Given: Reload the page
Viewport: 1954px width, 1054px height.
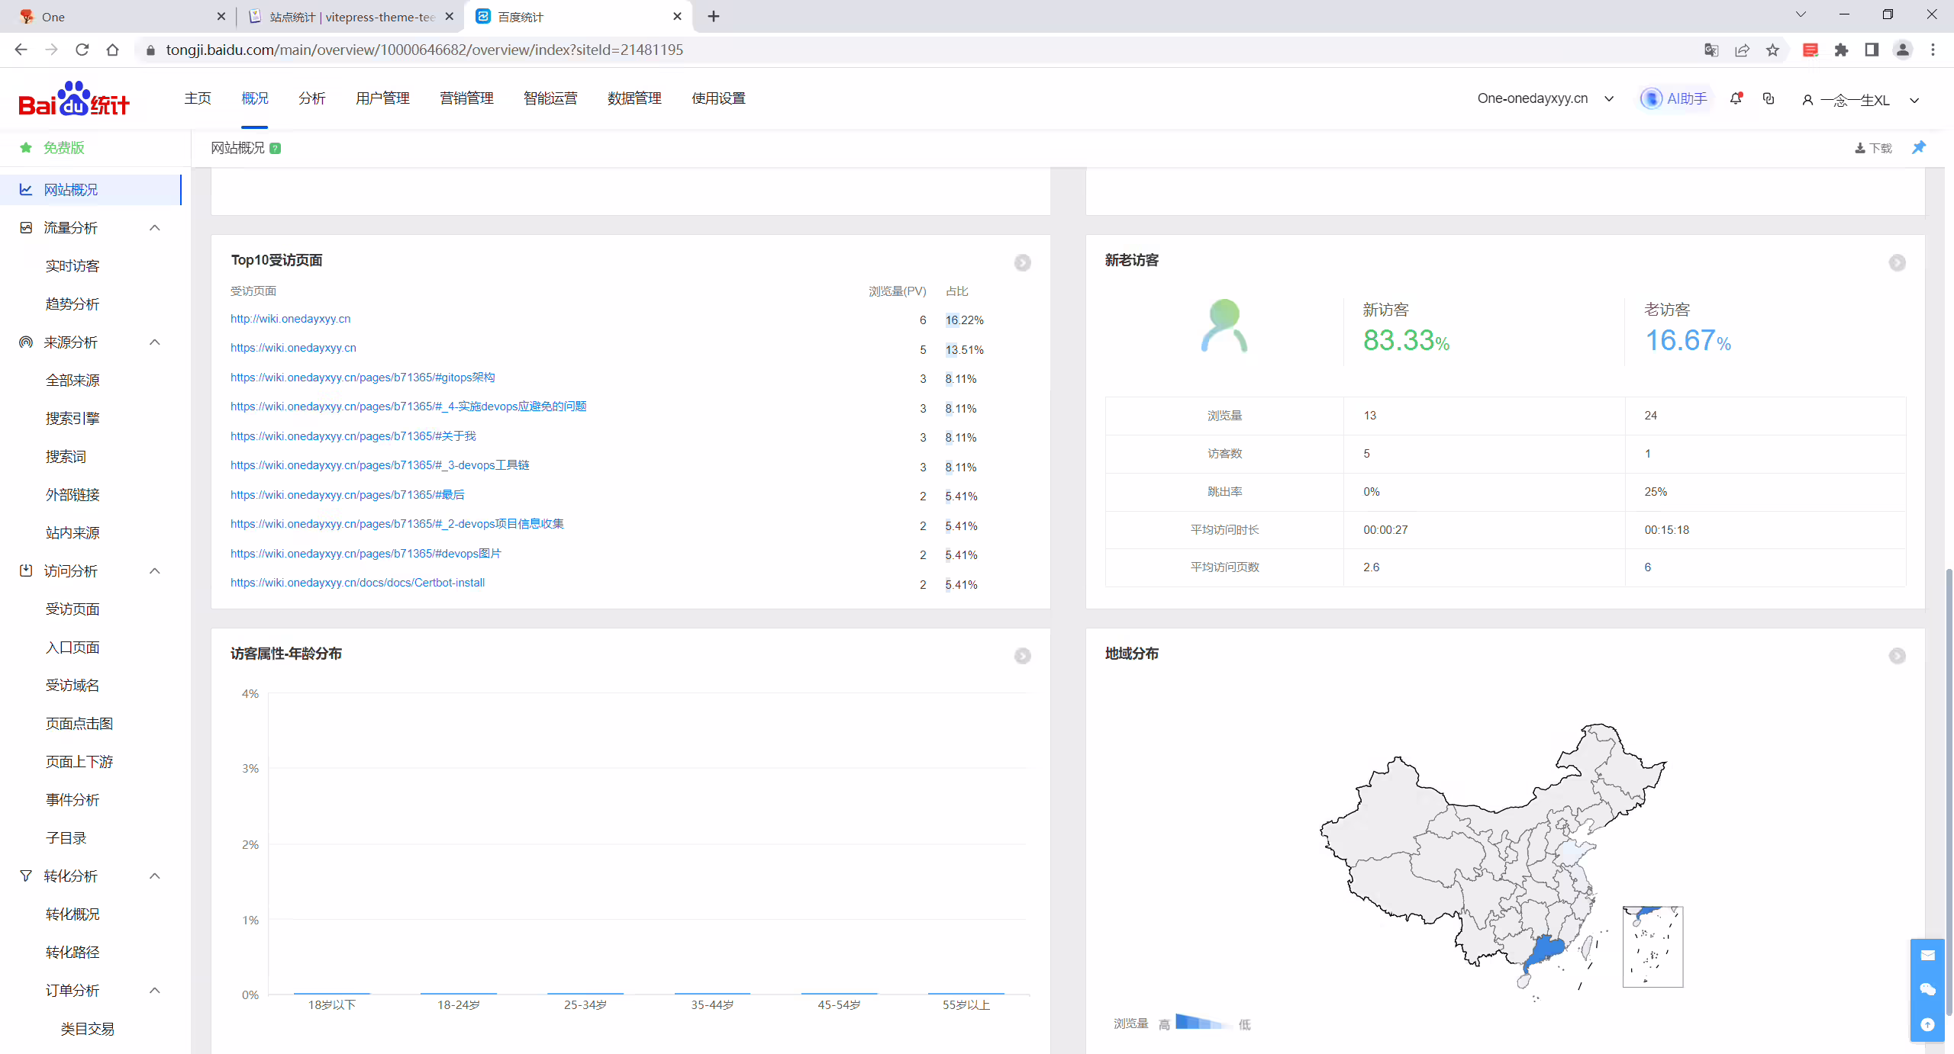Looking at the screenshot, I should pyautogui.click(x=82, y=50).
